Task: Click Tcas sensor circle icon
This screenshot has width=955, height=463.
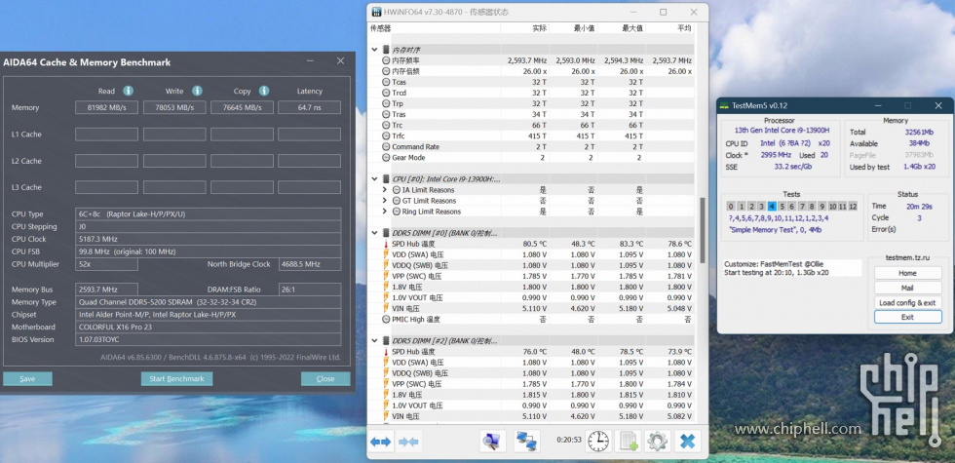Action: (x=386, y=82)
